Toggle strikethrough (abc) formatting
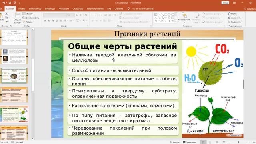The width and height of the screenshot is (256, 144). (x=61, y=20)
